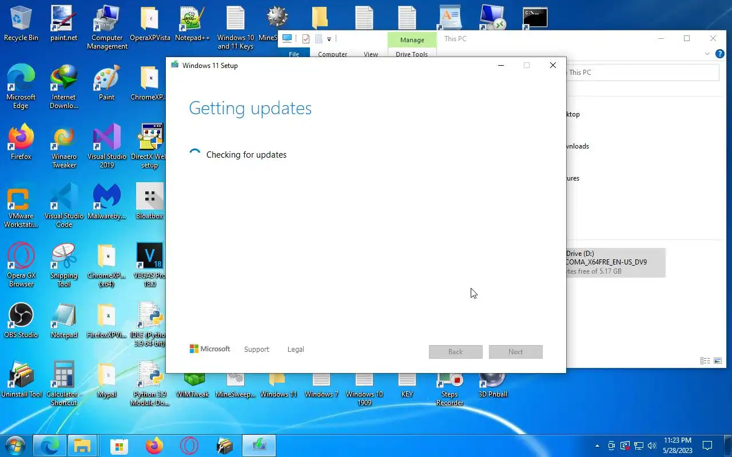Open the Command Prompt desktop shortcut
Image resolution: width=732 pixels, height=457 pixels.
point(535,18)
